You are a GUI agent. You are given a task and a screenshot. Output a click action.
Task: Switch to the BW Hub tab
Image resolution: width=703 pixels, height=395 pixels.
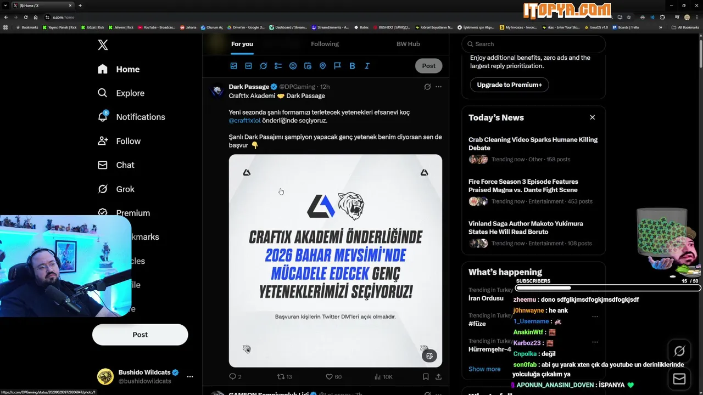click(x=408, y=44)
